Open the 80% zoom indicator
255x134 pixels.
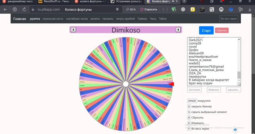(131, 9)
